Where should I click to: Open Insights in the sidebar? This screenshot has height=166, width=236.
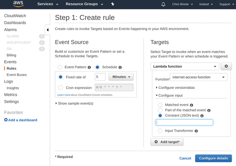pyautogui.click(x=13, y=88)
